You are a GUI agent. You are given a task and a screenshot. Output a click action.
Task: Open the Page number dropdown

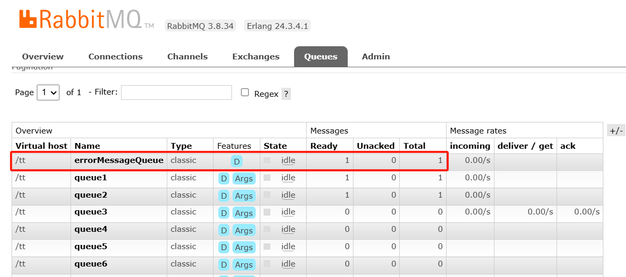point(48,93)
